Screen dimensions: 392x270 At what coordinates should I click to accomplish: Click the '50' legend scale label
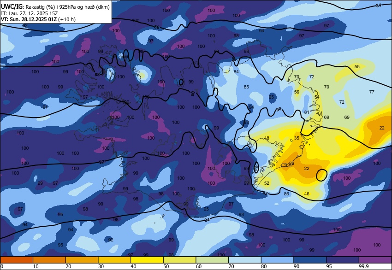coord(166,266)
